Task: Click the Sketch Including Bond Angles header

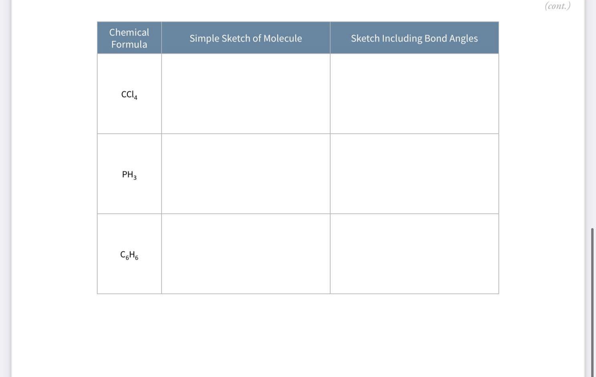Action: coord(415,38)
